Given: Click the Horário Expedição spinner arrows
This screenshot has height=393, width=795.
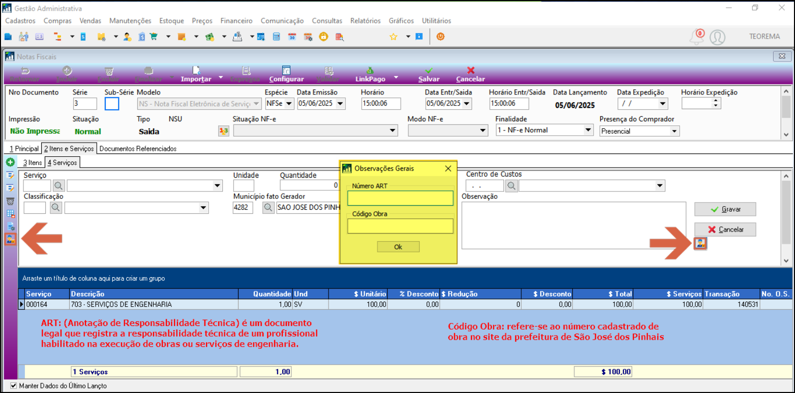Looking at the screenshot, I should (716, 104).
